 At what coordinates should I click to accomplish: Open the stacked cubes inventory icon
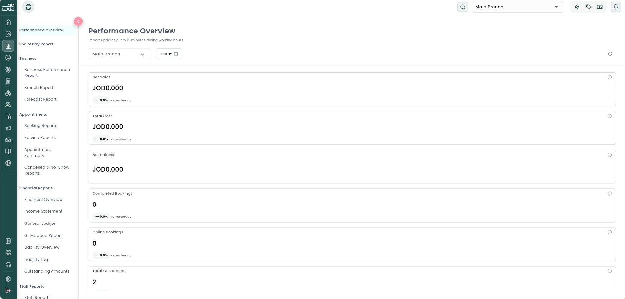pos(8,93)
